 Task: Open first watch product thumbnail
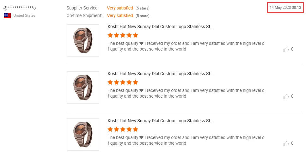pyautogui.click(x=83, y=40)
